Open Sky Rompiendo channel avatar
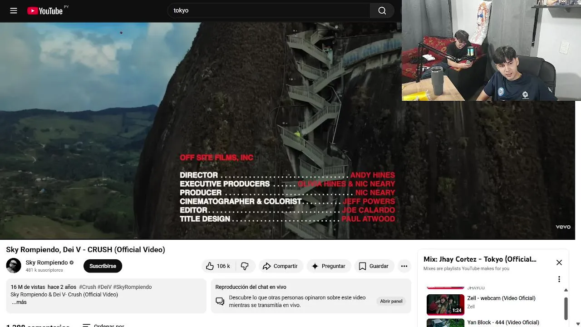The height and width of the screenshot is (327, 581). pyautogui.click(x=14, y=266)
